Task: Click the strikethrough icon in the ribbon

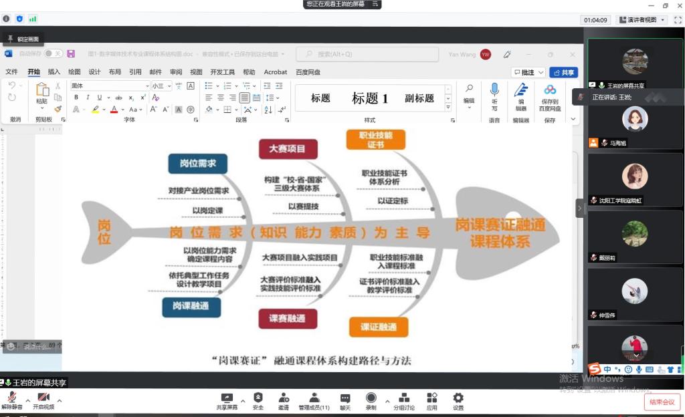Action: coord(118,98)
